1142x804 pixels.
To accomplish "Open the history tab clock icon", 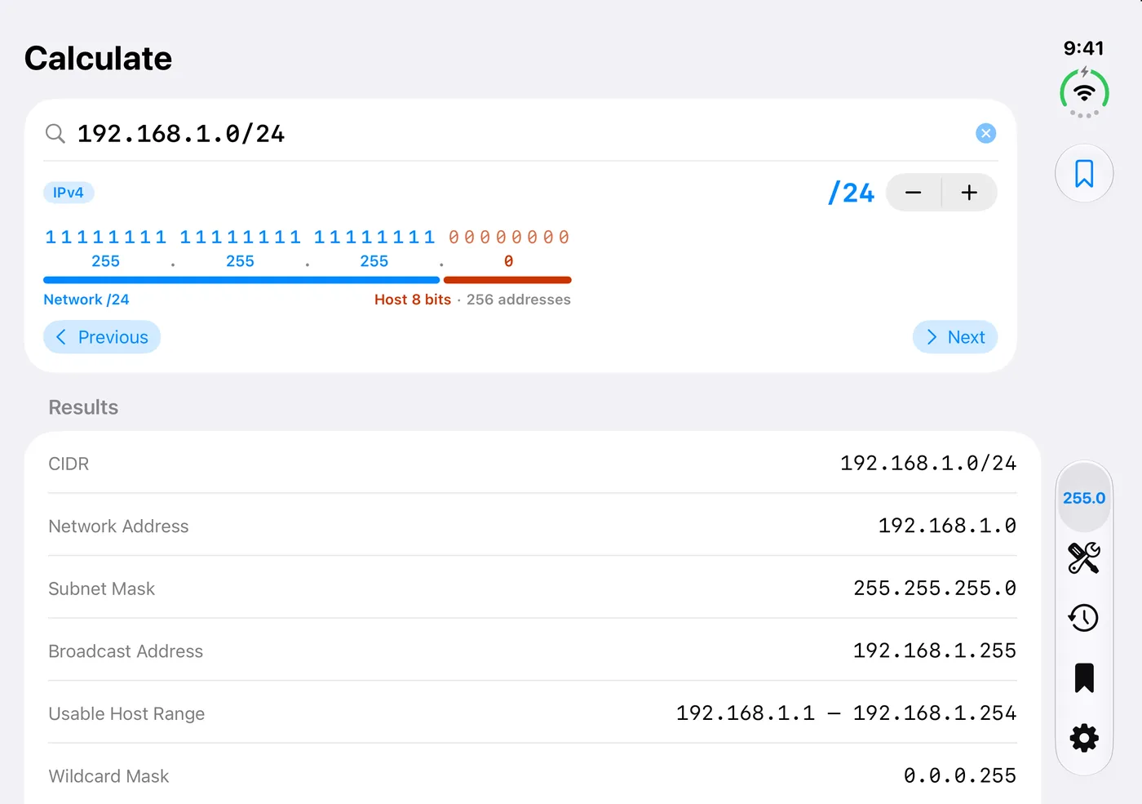I will pyautogui.click(x=1084, y=618).
